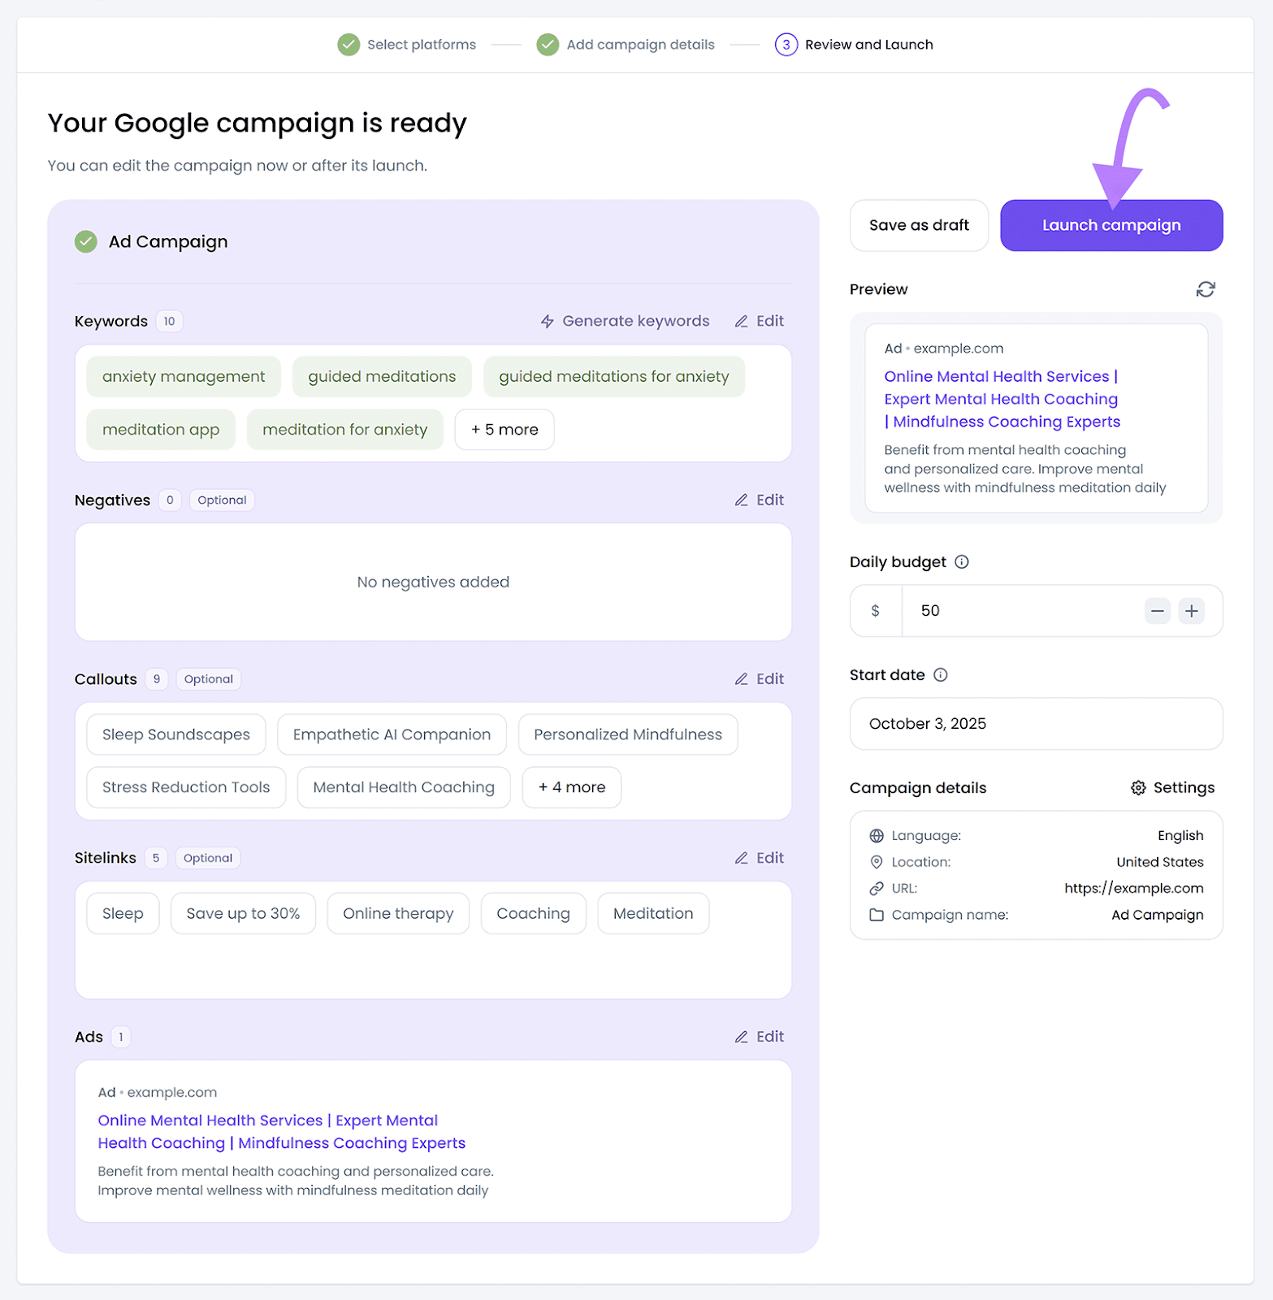Increase daily budget with plus button
The image size is (1273, 1300).
click(1191, 611)
